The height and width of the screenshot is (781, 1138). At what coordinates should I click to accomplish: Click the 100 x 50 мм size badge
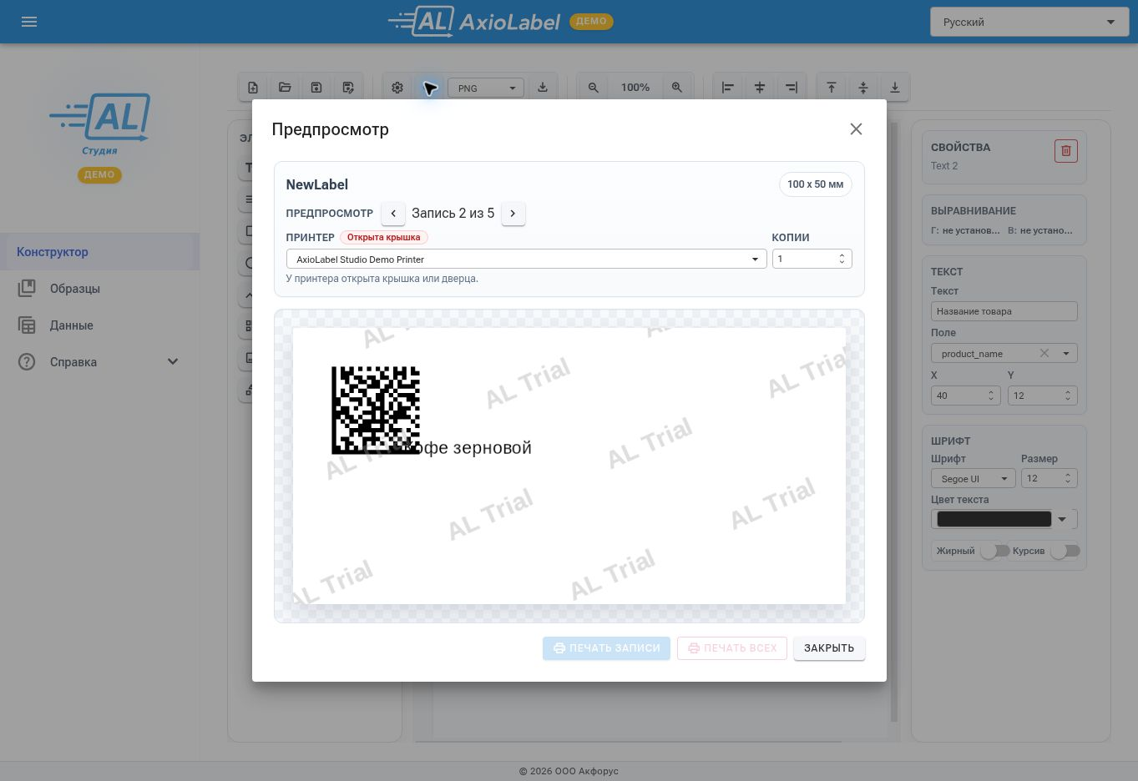click(x=815, y=184)
